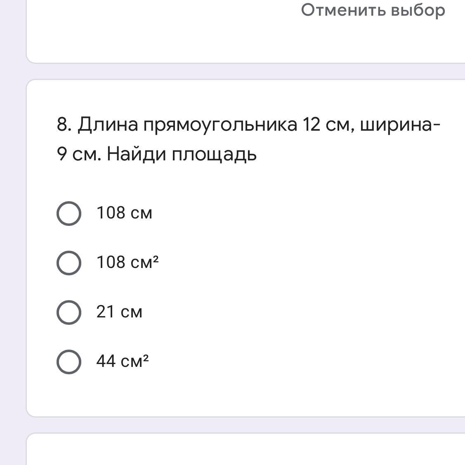Select the 21 см radio button
The height and width of the screenshot is (465, 465).
point(69,312)
